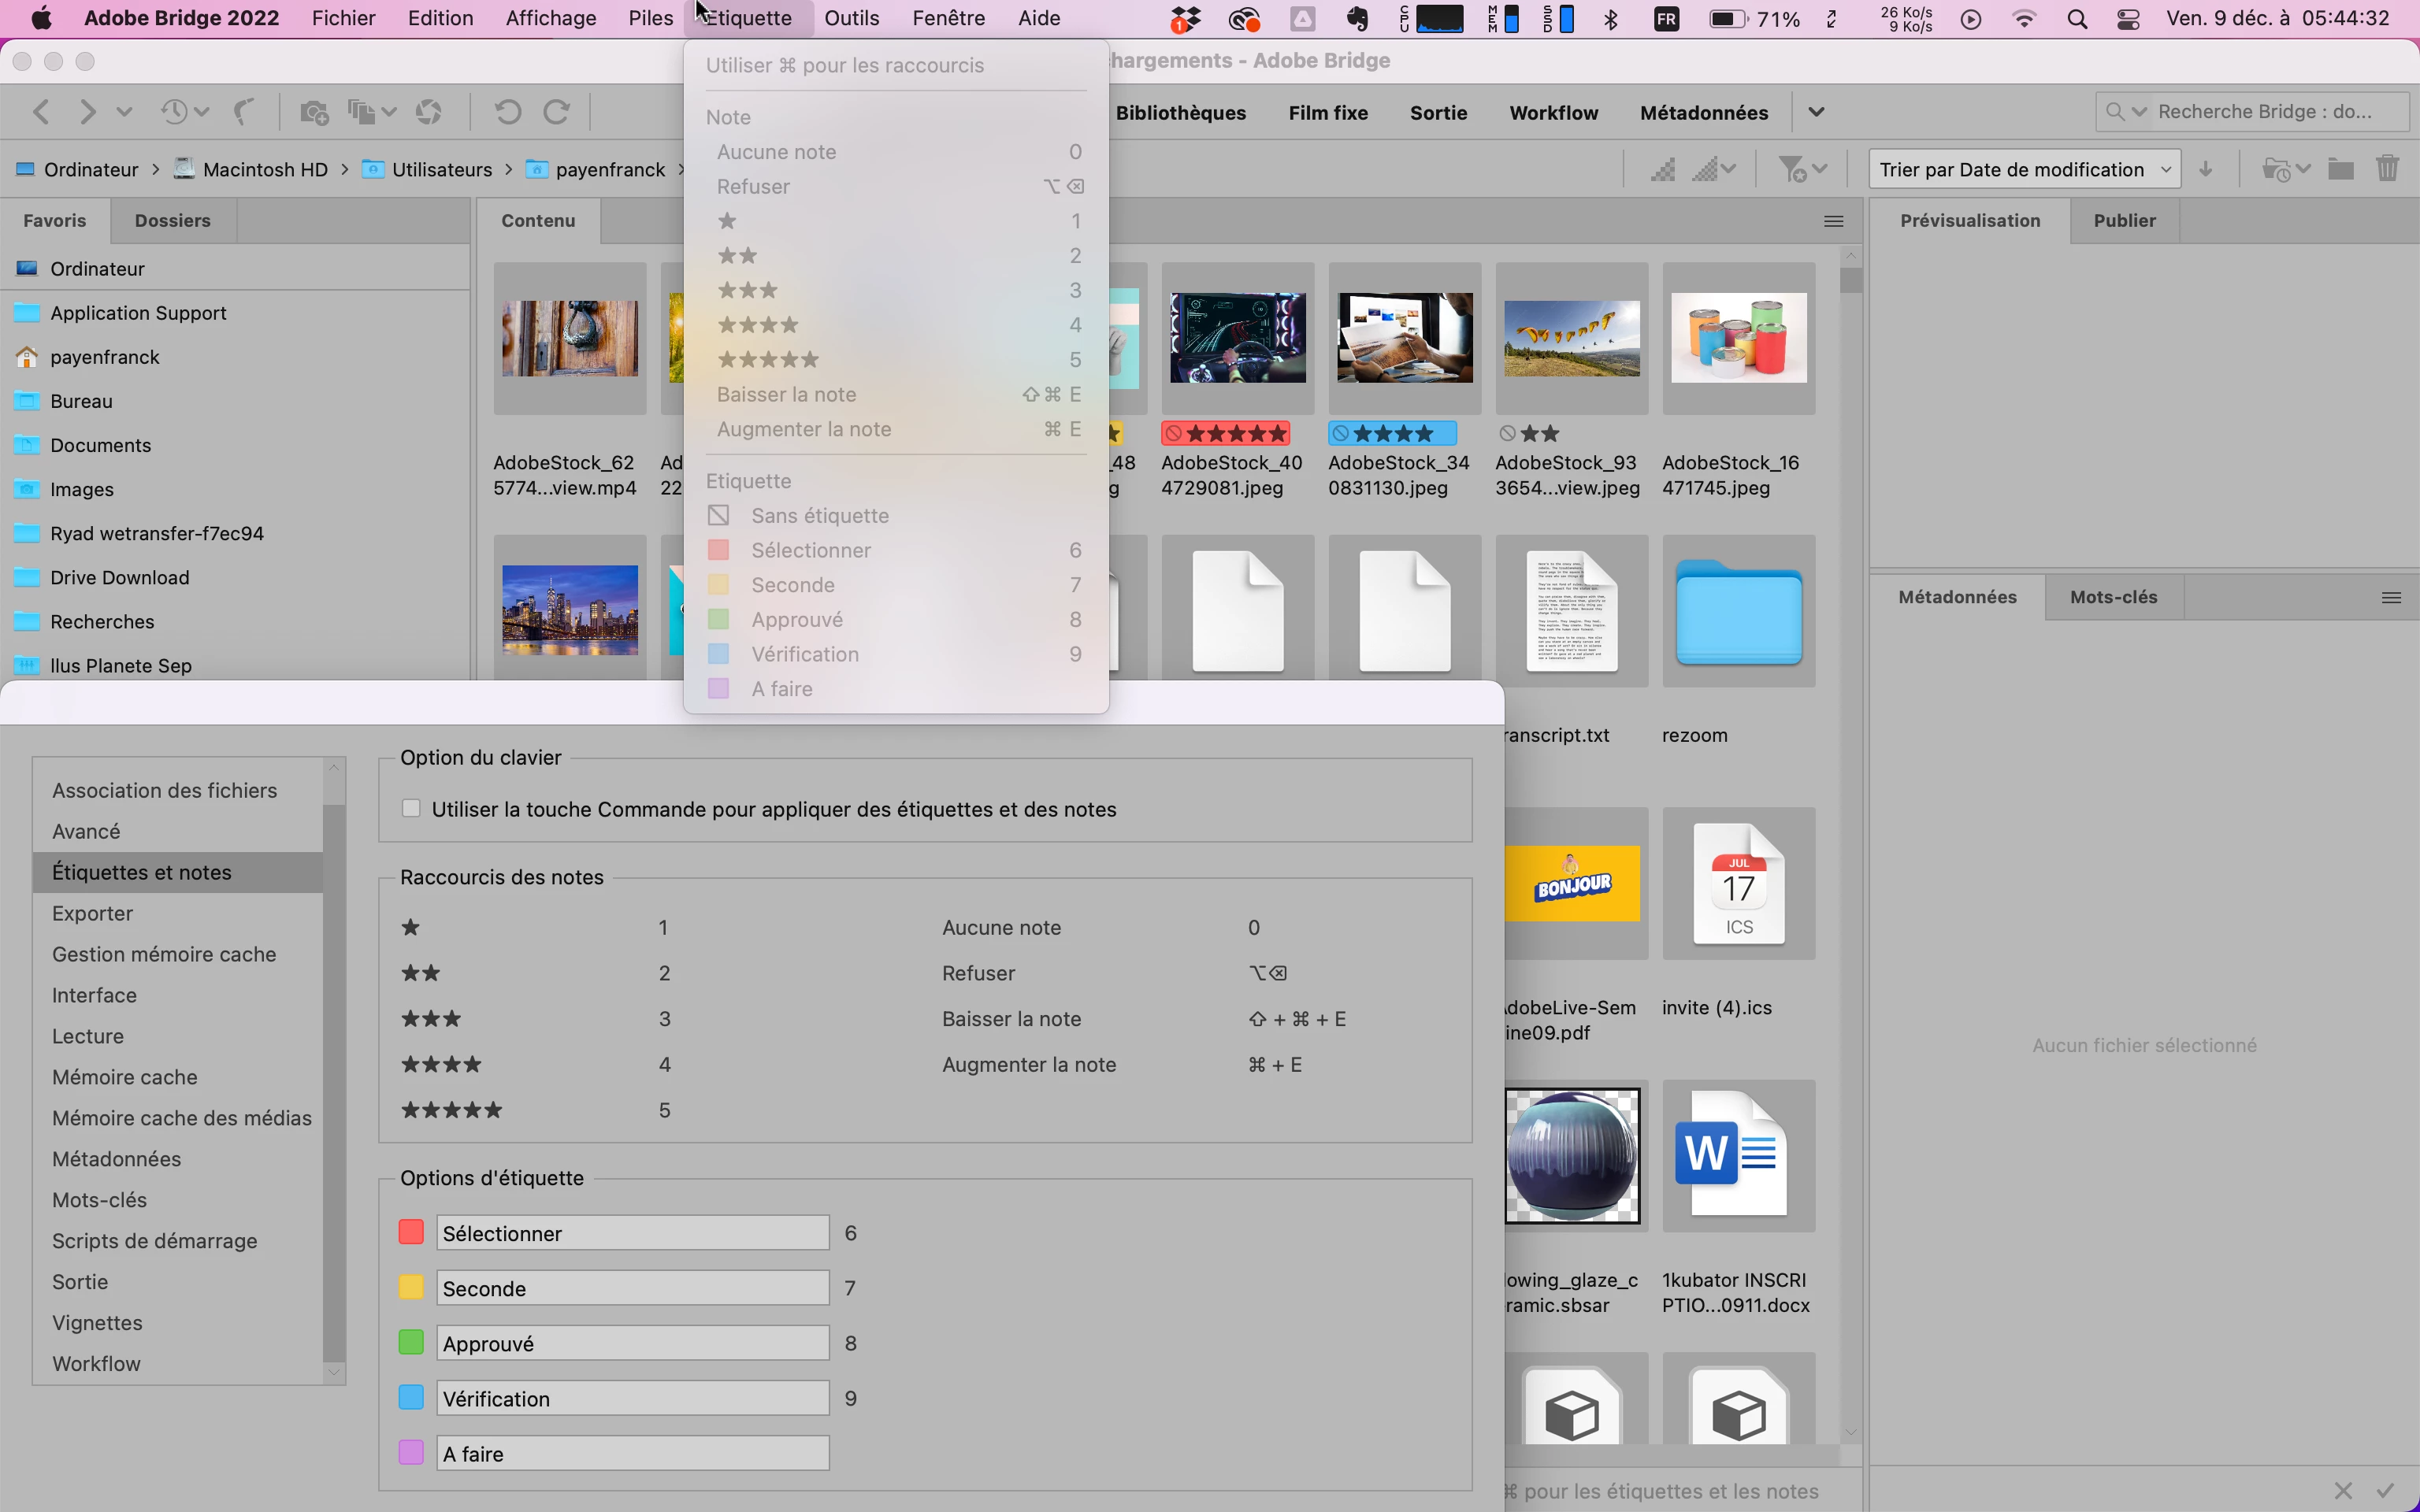Toggle ascending sort order arrow
Viewport: 2420px width, 1512px height.
tap(2206, 169)
